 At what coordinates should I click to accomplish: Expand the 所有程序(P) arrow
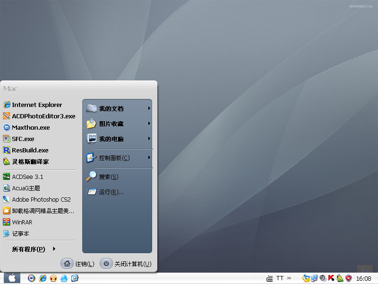[54, 249]
